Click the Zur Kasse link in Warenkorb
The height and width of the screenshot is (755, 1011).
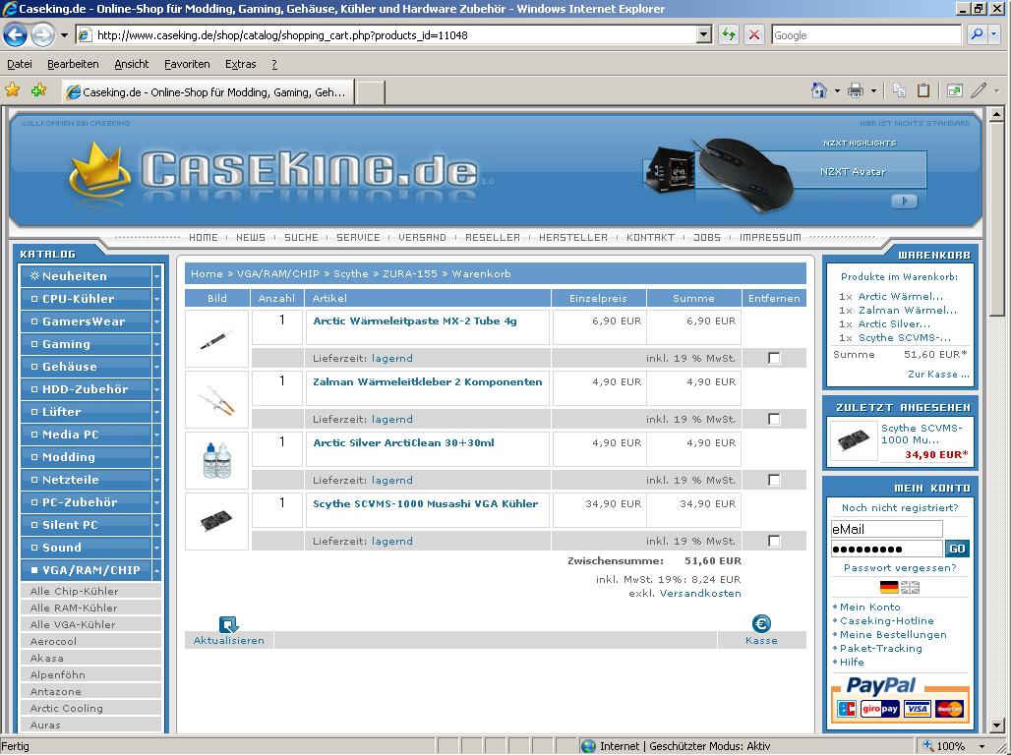click(x=938, y=374)
